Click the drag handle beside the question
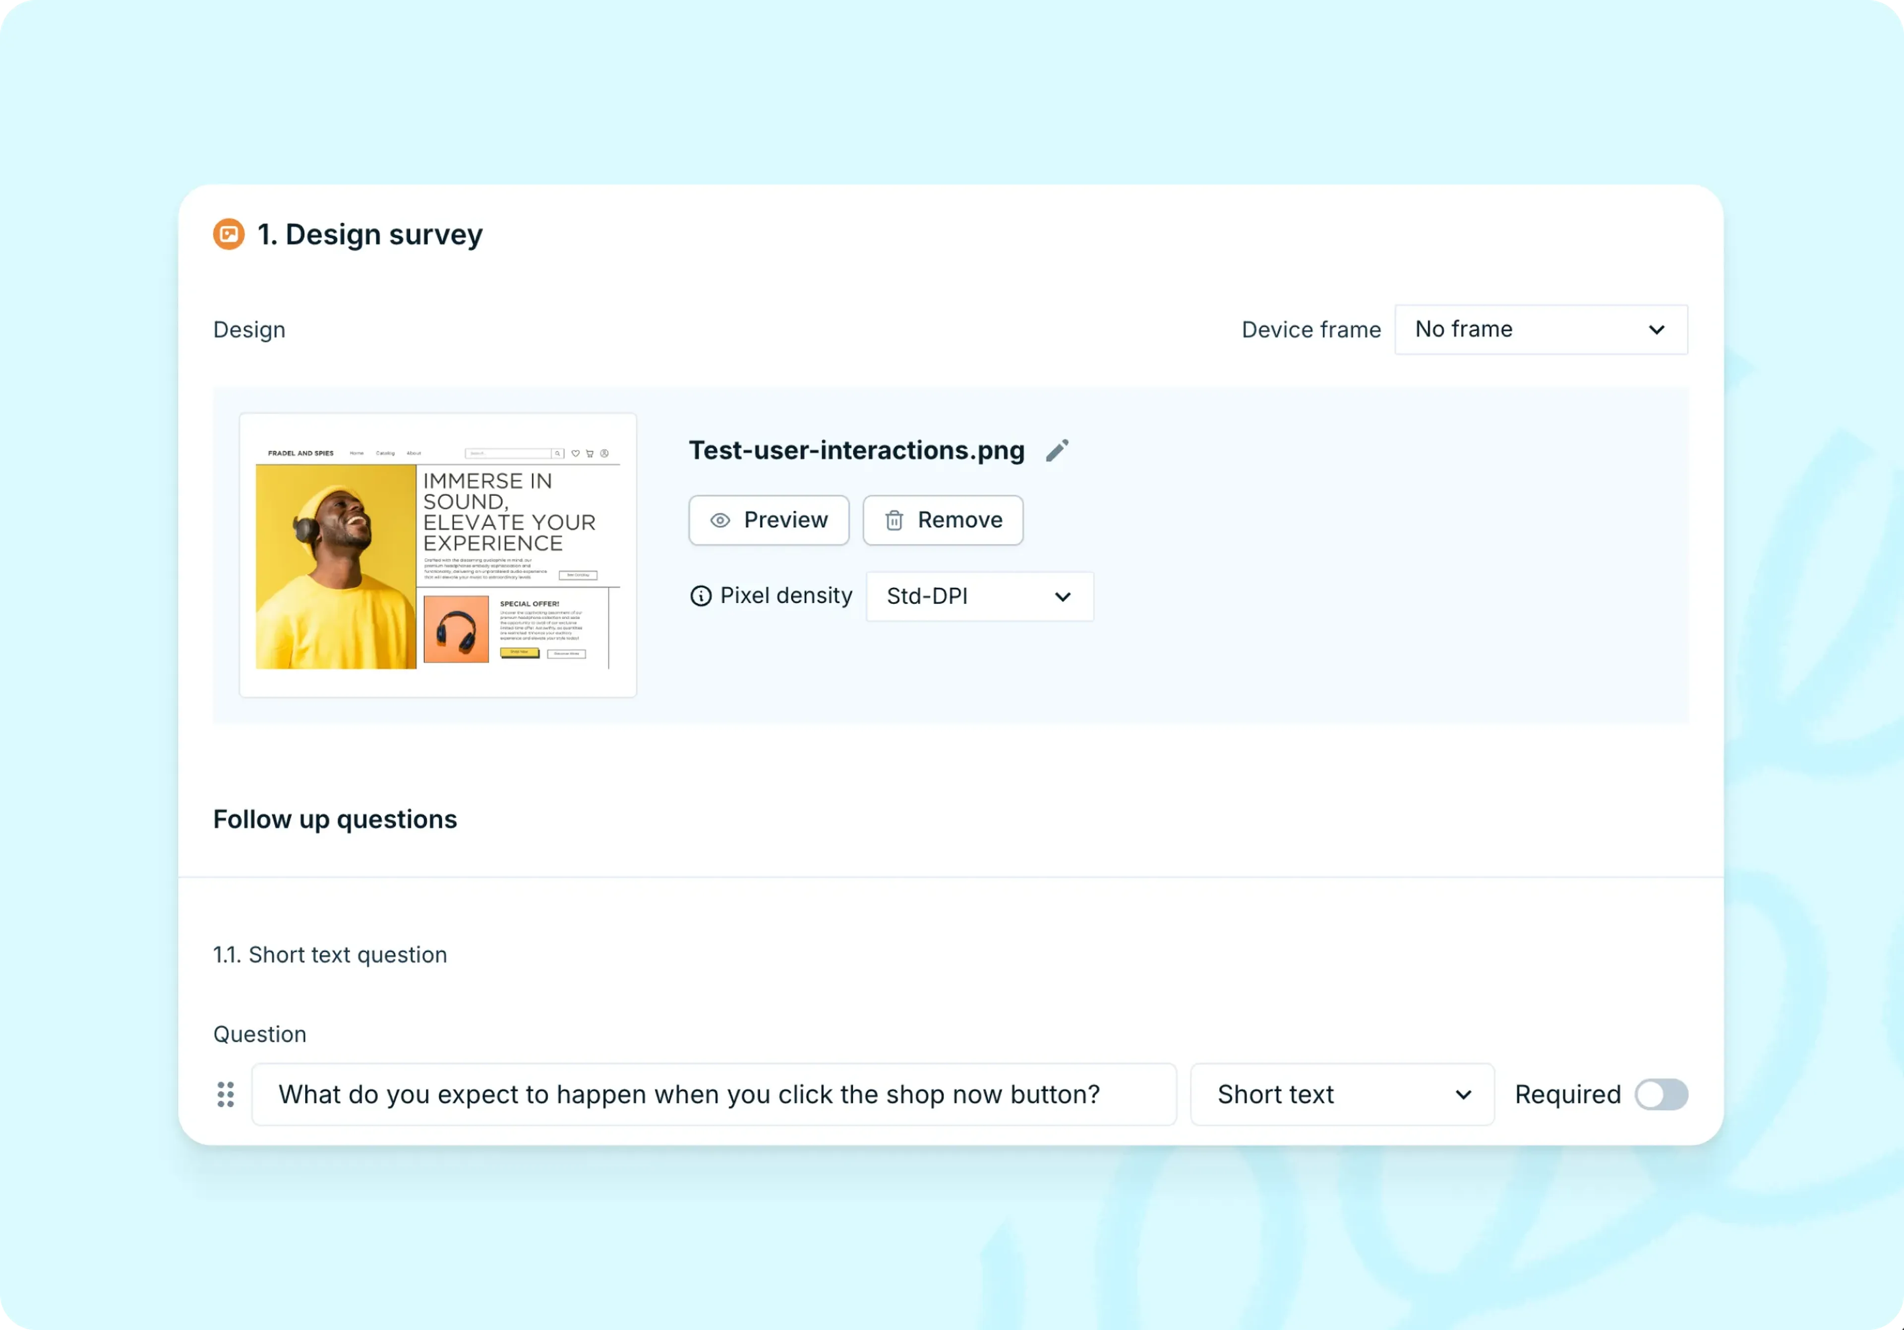 click(225, 1094)
